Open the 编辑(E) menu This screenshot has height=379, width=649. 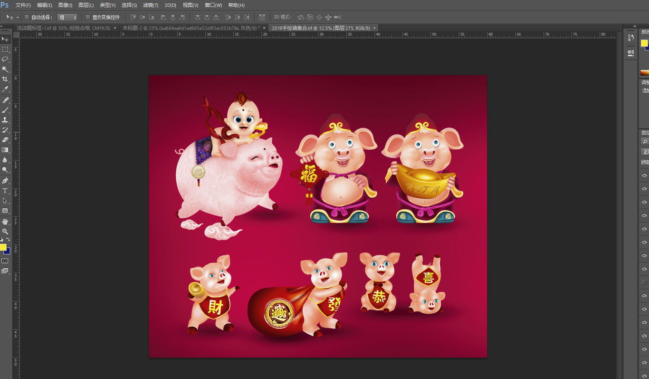tap(44, 5)
